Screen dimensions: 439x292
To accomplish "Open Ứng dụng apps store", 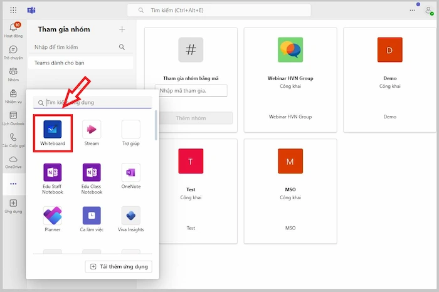I will 13,206.
